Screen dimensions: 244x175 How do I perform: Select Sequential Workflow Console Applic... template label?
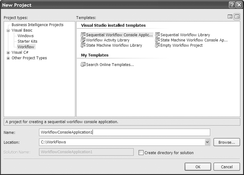coord(119,35)
